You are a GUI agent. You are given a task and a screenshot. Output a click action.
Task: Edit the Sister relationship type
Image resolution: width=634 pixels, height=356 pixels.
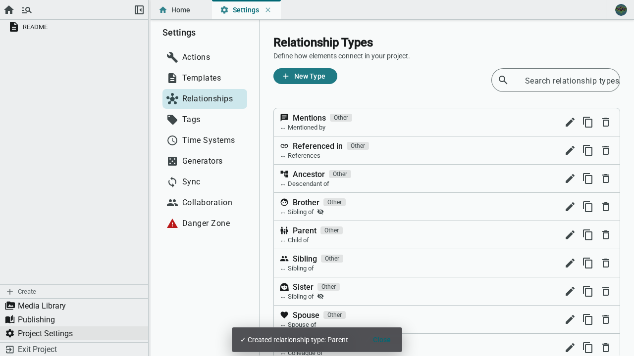pos(570,291)
